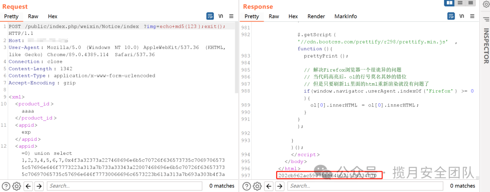Go to next match in Request search

pyautogui.click(x=39, y=186)
